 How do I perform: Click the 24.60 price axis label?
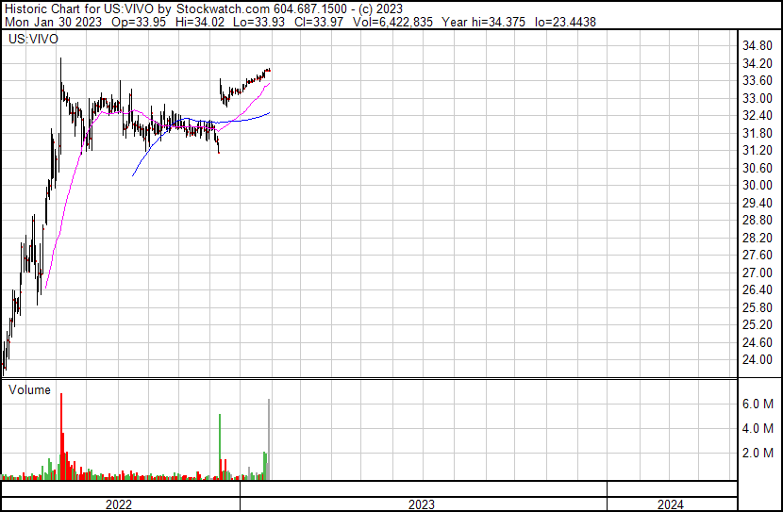(x=758, y=342)
